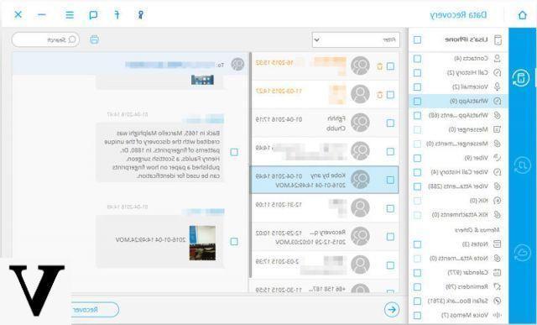Check the Call History (2) checkbox
This screenshot has height=325, width=537.
click(417, 73)
